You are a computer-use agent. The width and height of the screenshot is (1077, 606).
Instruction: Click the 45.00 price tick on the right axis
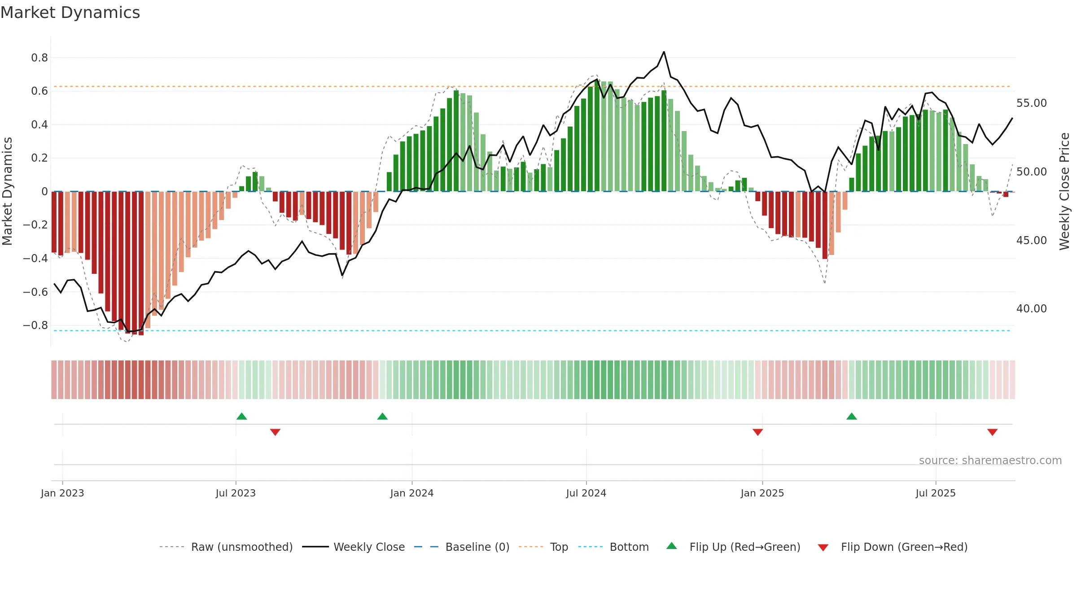[1032, 241]
